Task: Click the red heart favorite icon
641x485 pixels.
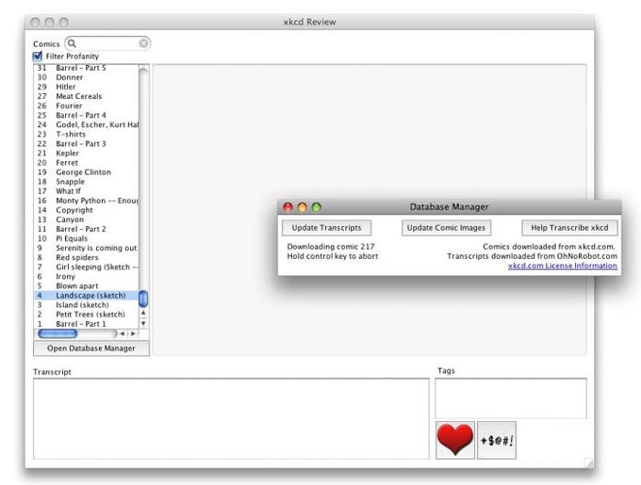Action: (455, 440)
